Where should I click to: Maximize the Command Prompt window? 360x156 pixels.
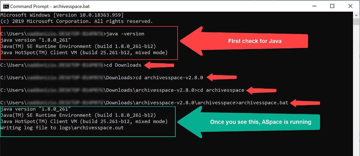point(332,6)
